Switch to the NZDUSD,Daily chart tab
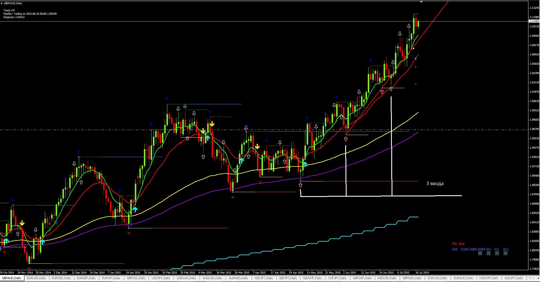 click(x=387, y=278)
